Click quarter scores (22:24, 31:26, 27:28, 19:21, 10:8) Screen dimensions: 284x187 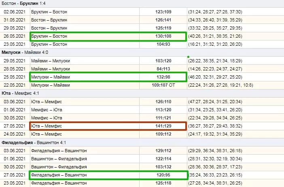220,85
